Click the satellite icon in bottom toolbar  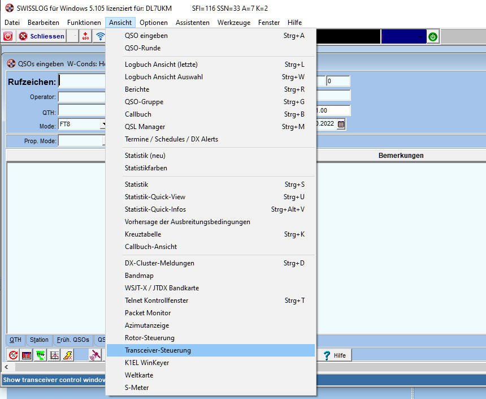(96, 355)
